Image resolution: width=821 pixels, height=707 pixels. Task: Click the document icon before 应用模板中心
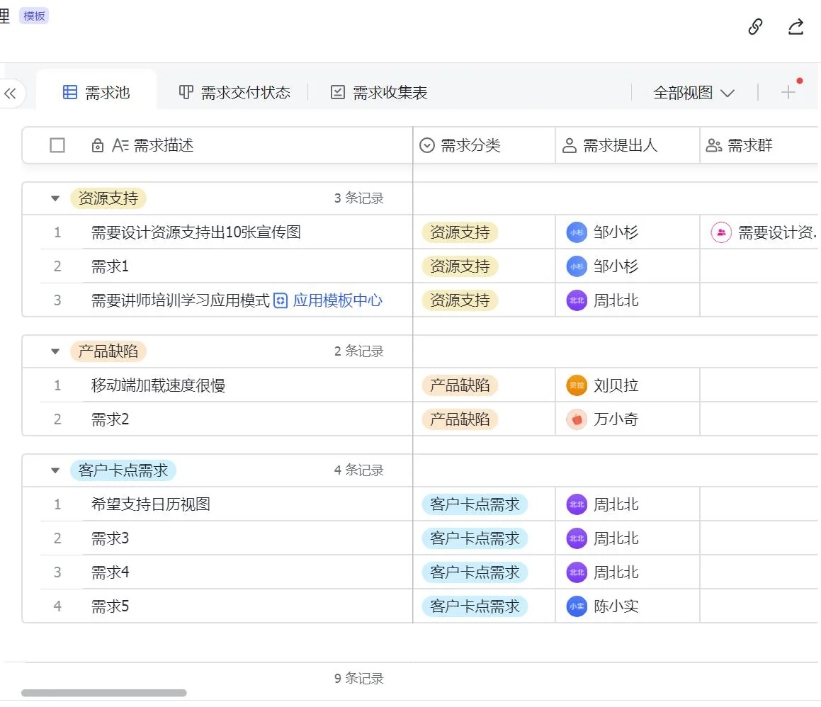281,300
